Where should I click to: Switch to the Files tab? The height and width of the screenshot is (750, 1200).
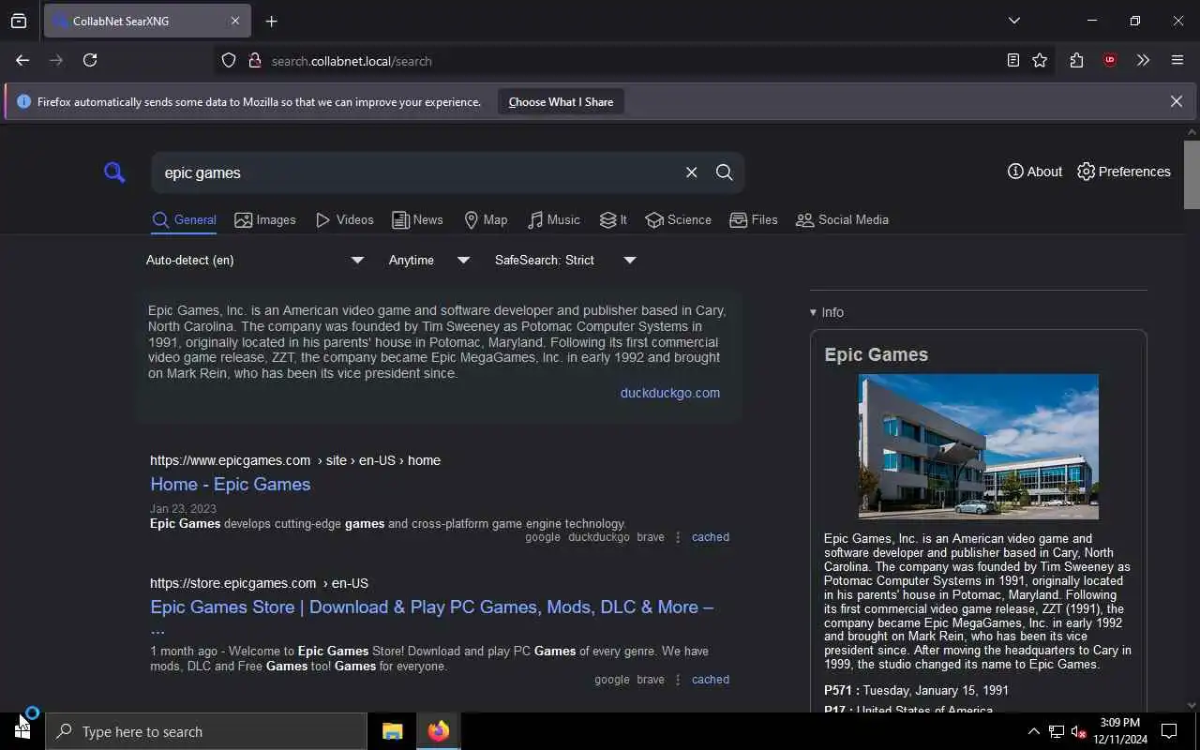(x=754, y=220)
